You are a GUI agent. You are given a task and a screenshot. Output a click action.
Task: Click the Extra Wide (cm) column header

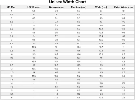coord(123,7)
